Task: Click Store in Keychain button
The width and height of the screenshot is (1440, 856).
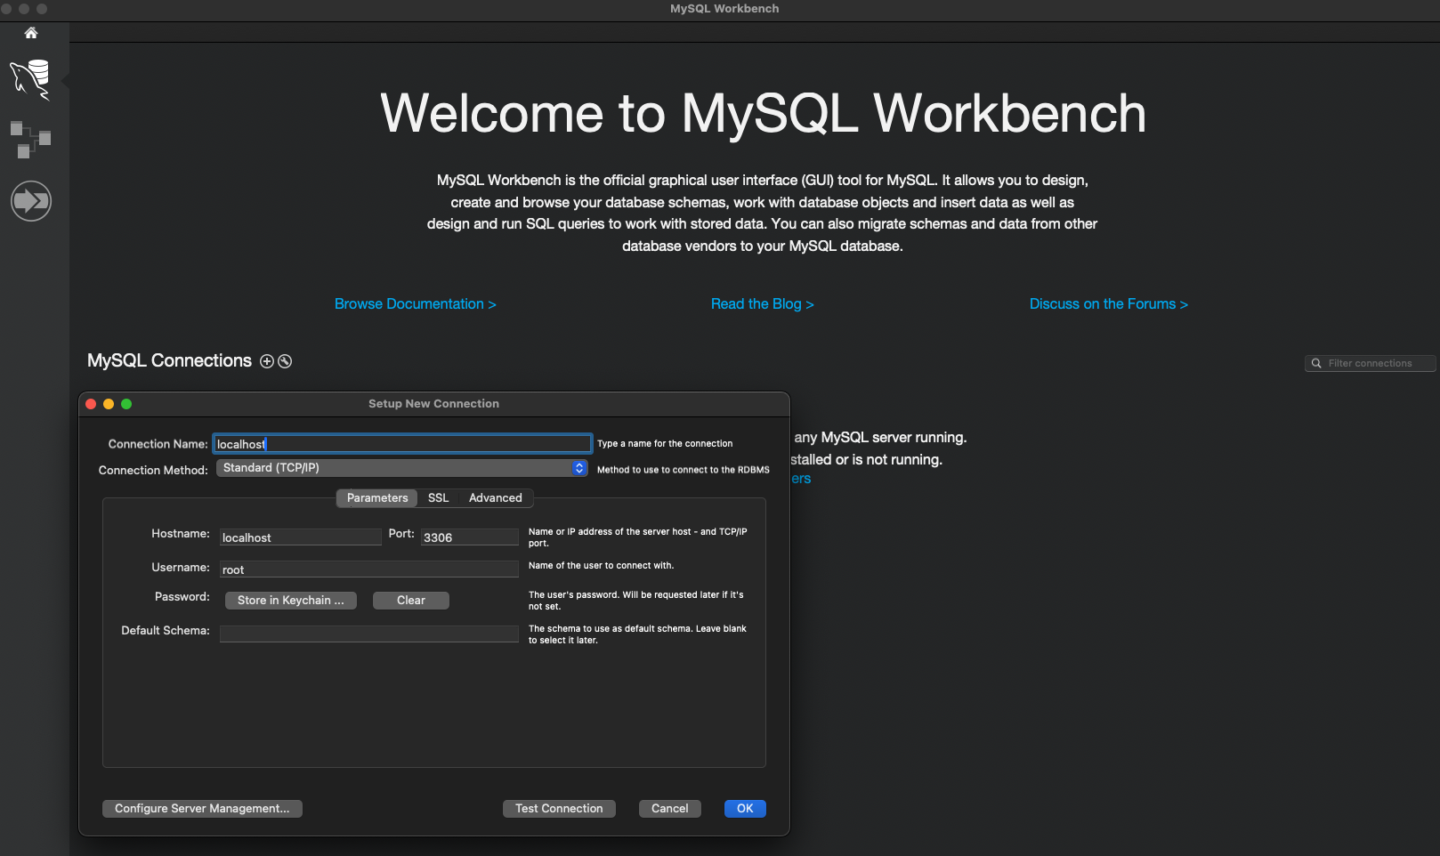Action: (x=291, y=601)
